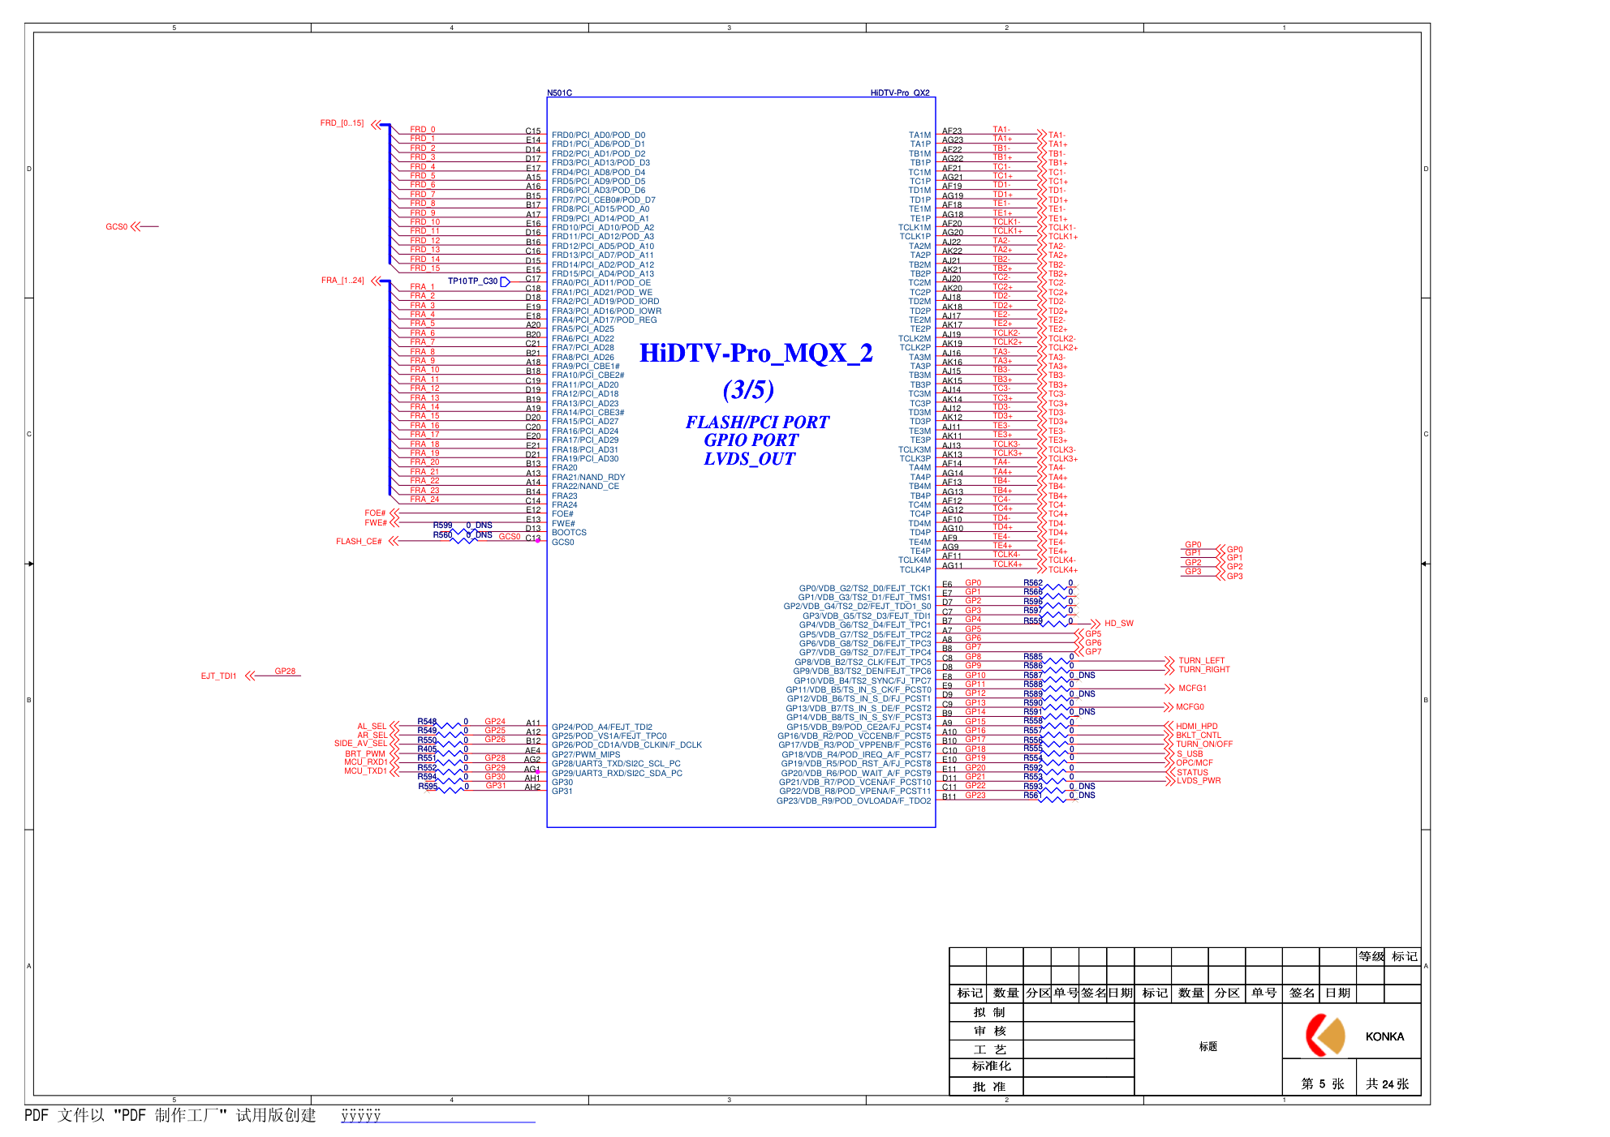Image resolution: width=1610 pixels, height=1137 pixels.
Task: Click the 审核 row label
Action: click(x=989, y=1032)
